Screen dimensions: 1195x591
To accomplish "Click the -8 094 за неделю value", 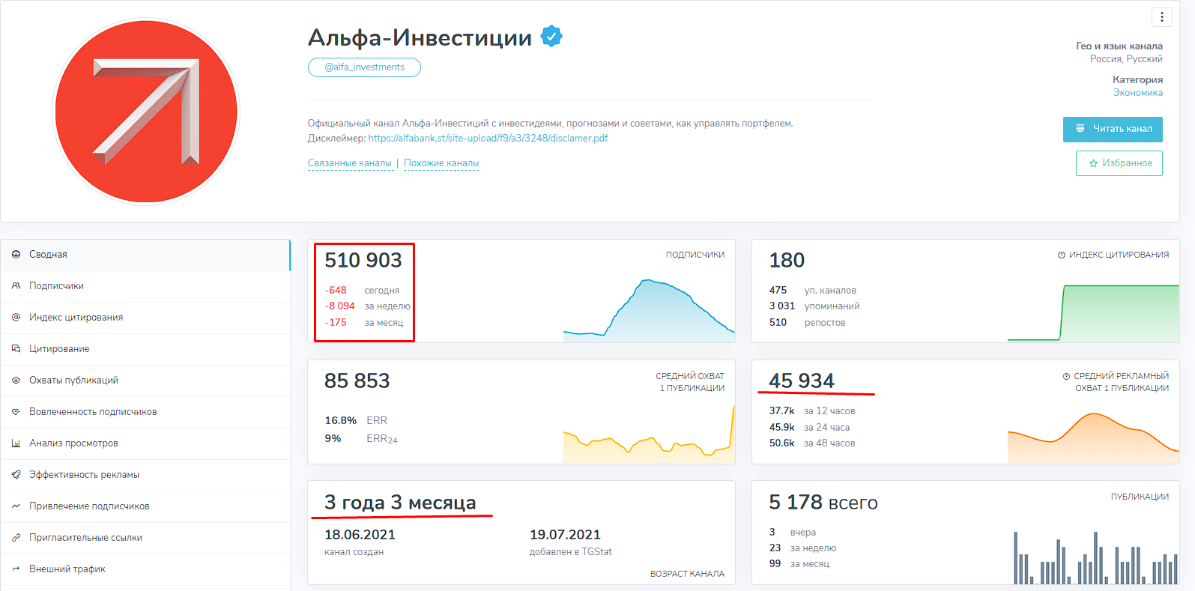I will click(x=367, y=306).
